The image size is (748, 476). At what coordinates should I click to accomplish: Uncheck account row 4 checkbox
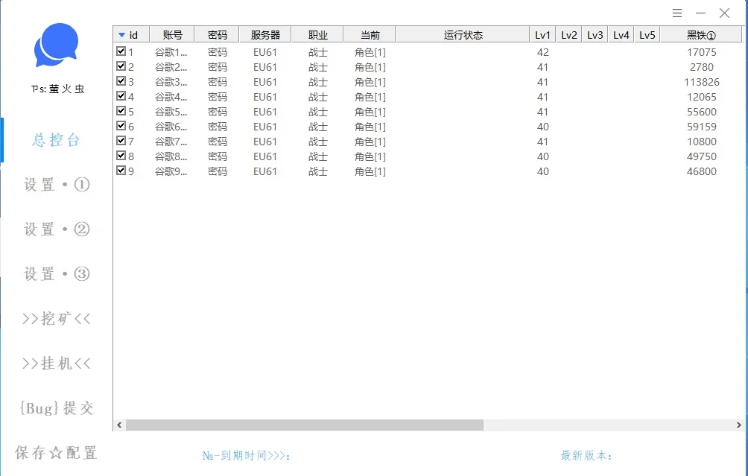click(121, 96)
